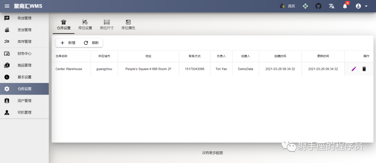Edit Center Warehouse with the pencil icon
376x163 pixels.
click(354, 69)
